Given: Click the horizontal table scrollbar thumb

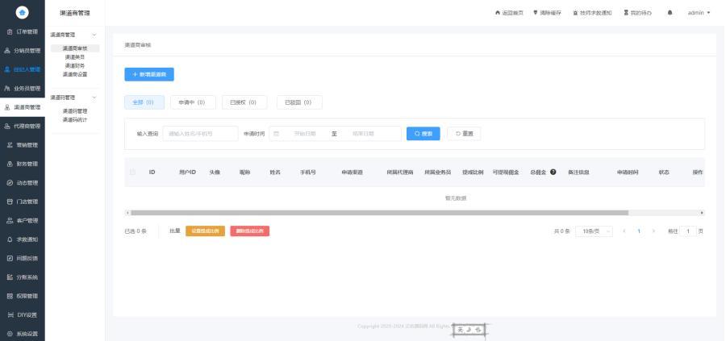Looking at the screenshot, I should [380, 213].
